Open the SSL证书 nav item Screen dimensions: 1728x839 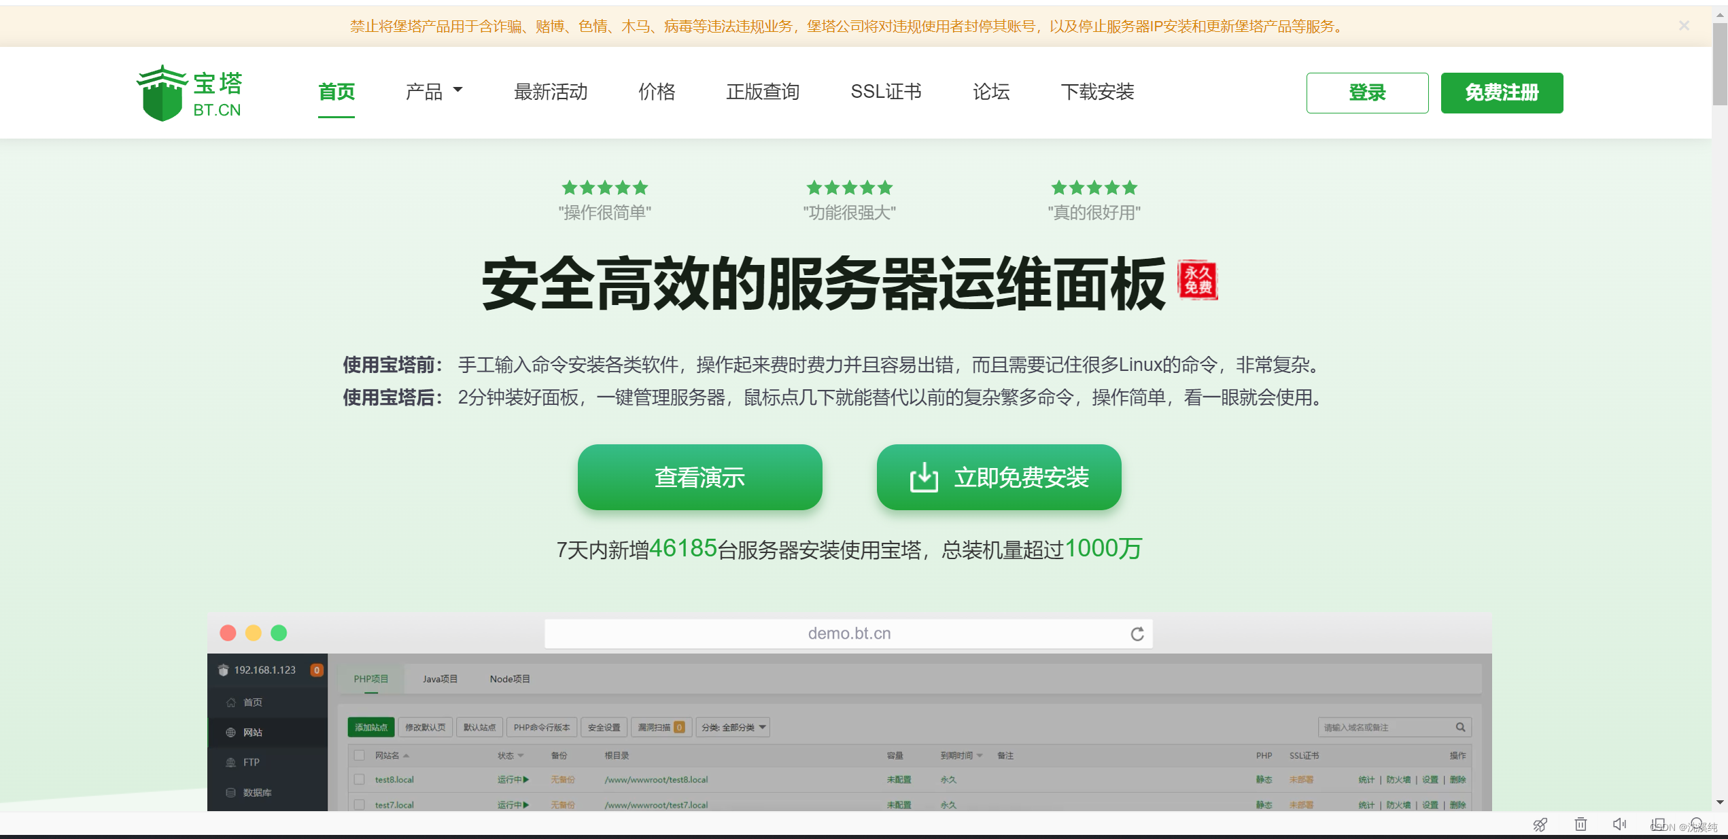(x=885, y=92)
